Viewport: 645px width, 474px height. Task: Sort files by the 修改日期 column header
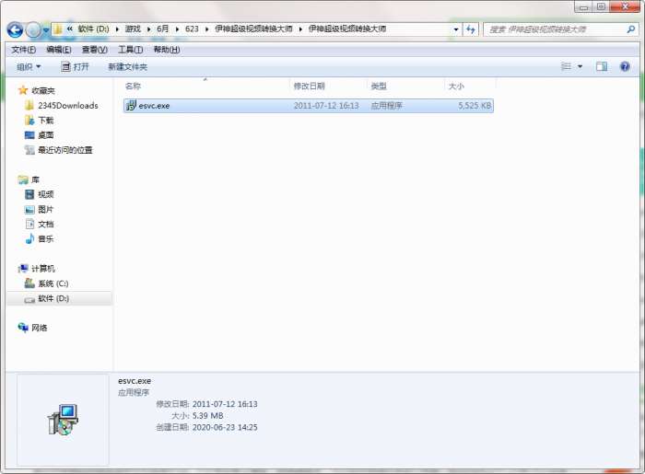pyautogui.click(x=310, y=86)
